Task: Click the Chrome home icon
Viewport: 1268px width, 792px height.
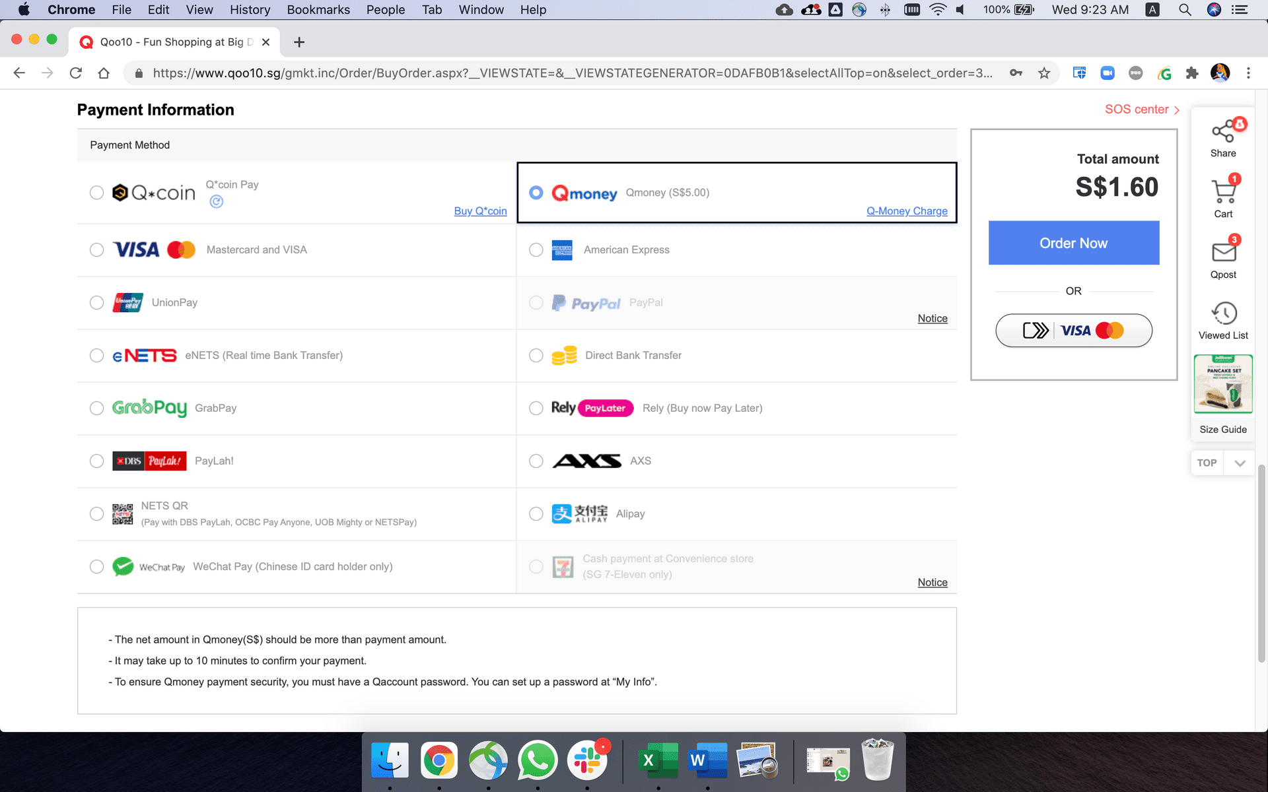Action: [104, 73]
